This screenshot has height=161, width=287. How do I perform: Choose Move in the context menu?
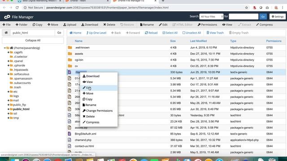point(99,93)
